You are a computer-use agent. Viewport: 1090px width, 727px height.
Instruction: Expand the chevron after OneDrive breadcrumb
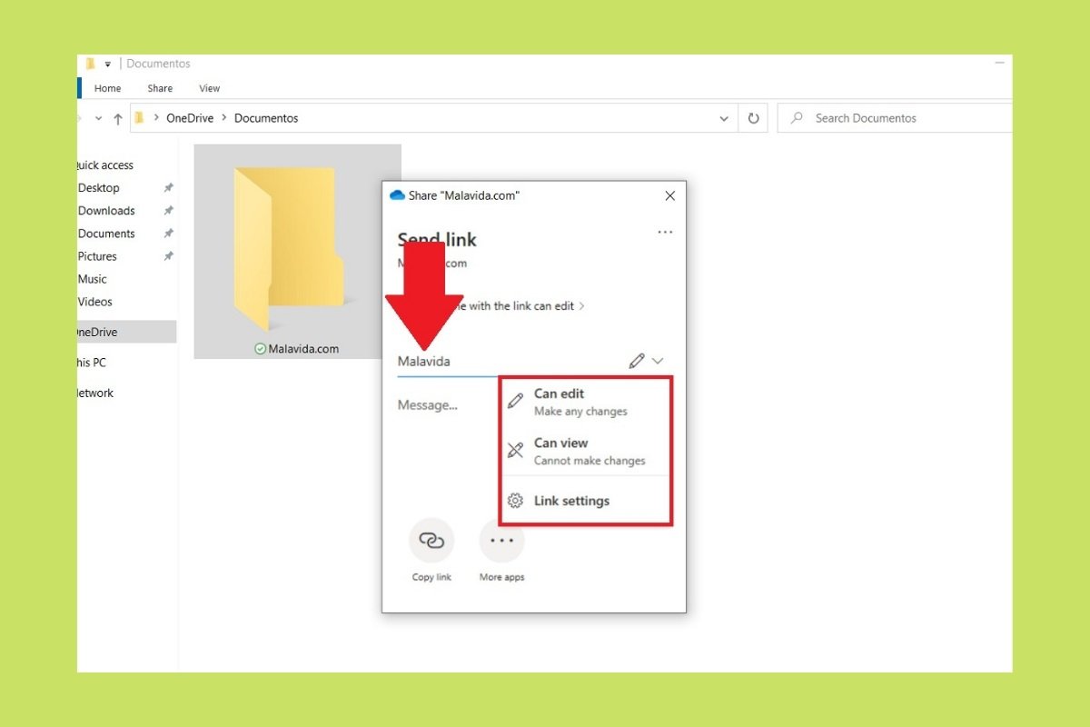point(226,118)
